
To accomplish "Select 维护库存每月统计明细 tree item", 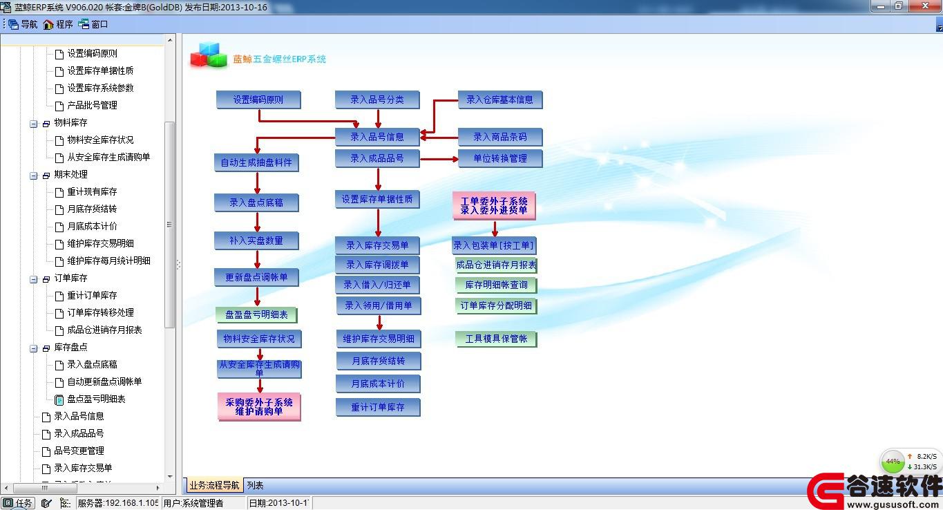I will point(108,261).
